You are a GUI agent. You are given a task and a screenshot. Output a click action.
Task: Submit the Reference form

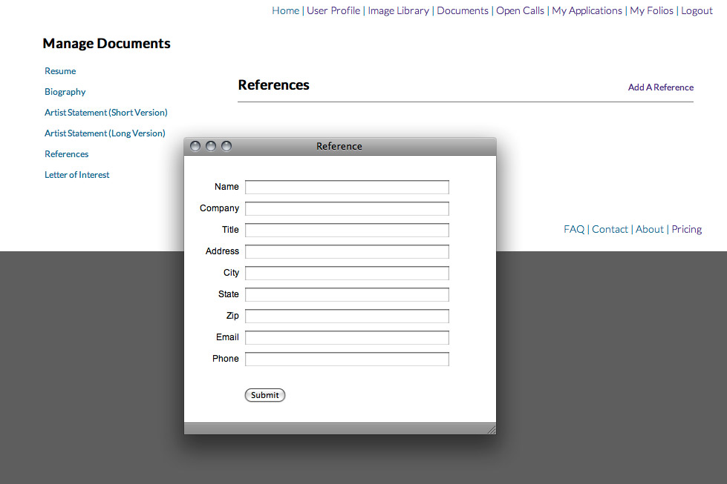coord(265,395)
